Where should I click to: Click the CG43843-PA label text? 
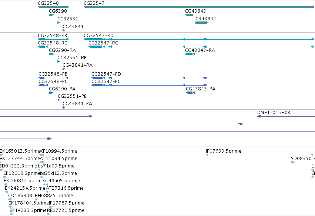201,89
